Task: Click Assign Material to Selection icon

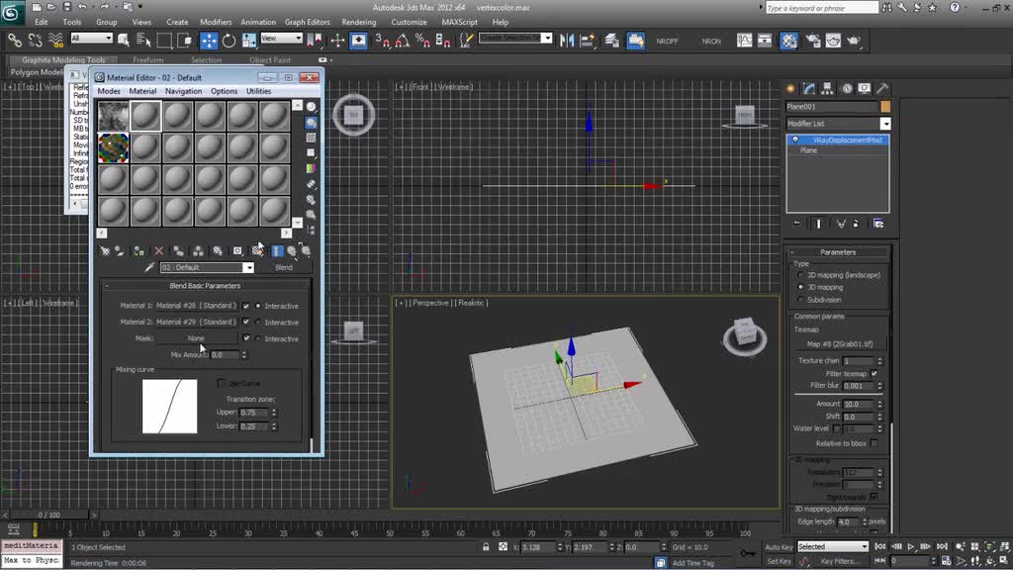Action: tap(138, 250)
